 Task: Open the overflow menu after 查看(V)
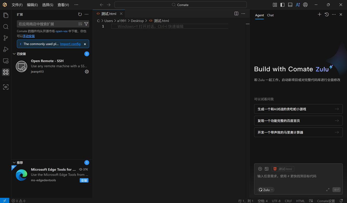[76, 5]
